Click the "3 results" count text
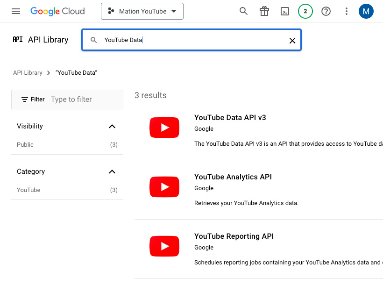Viewport: 383px width, 299px height. [150, 95]
